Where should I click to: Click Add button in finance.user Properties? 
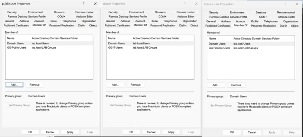tap(216, 85)
